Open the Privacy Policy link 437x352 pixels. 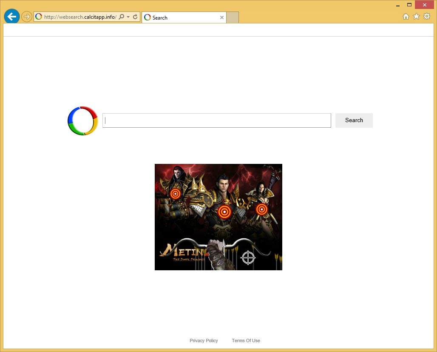point(204,340)
